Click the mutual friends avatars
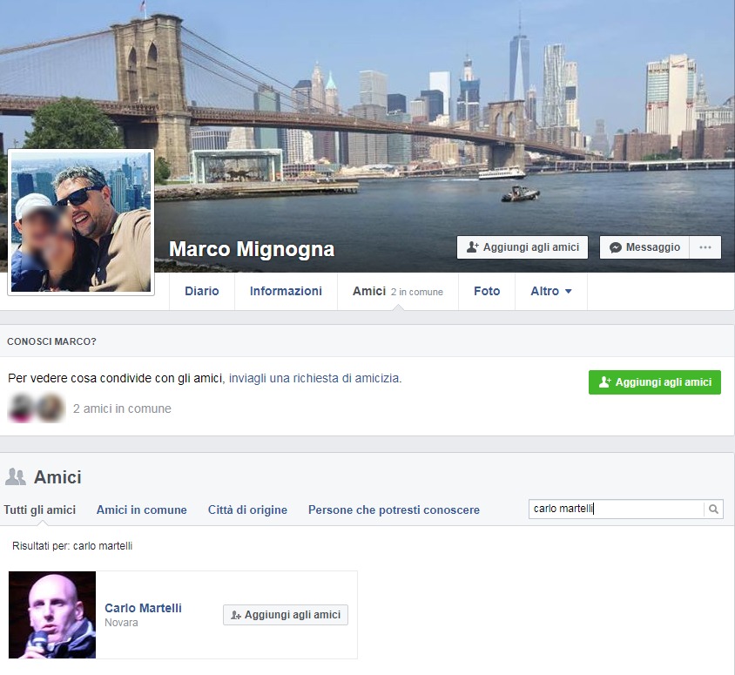Screen dimensions: 735x675 coord(37,408)
